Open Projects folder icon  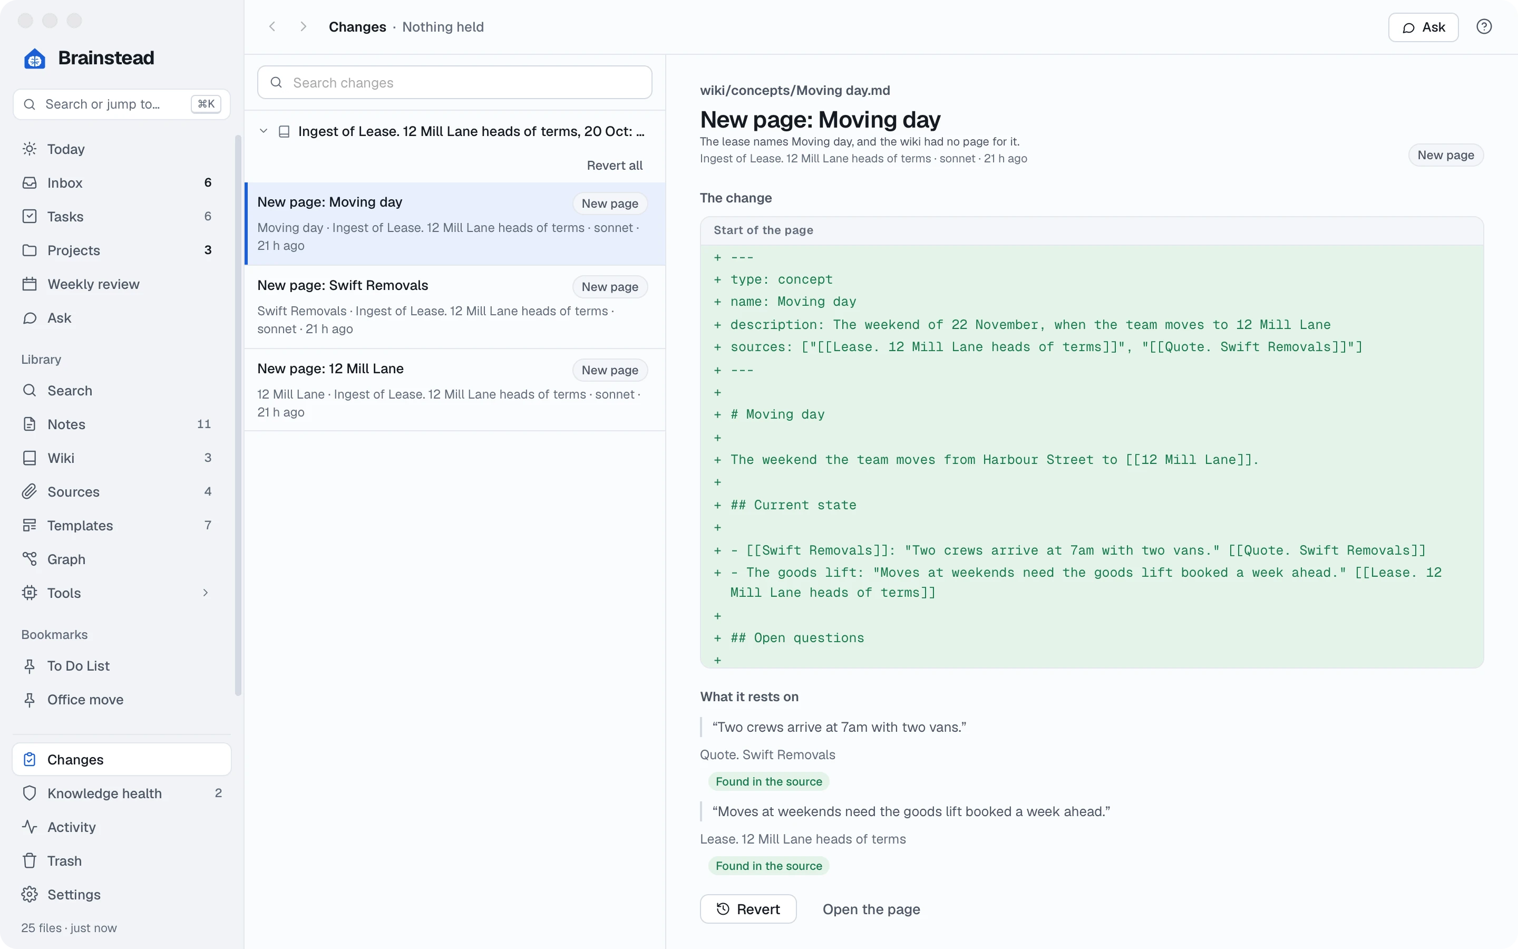(x=30, y=250)
